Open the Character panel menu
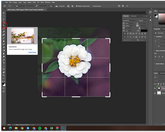Screen dimensions: 165x132 pos(147,16)
